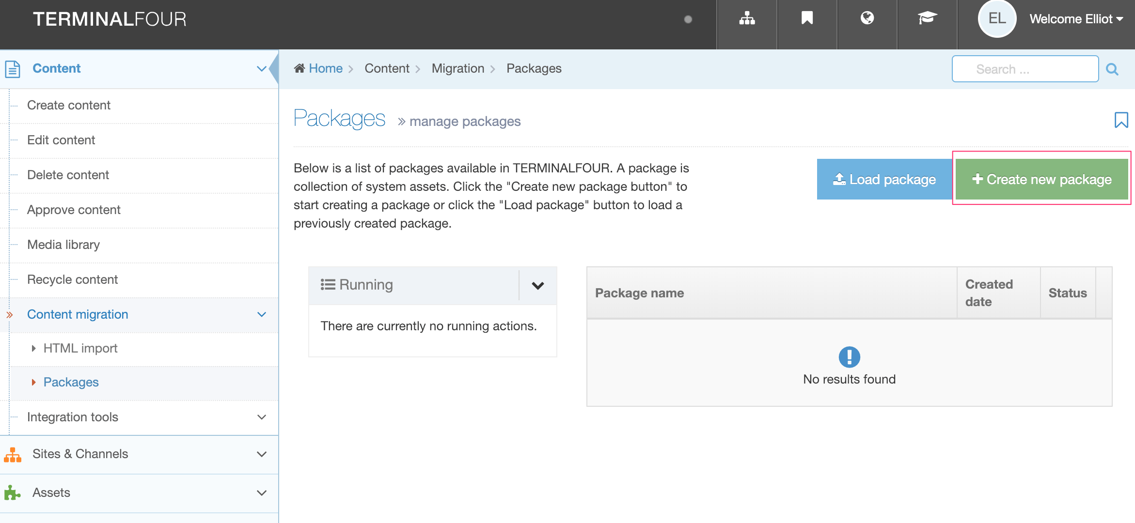Image resolution: width=1135 pixels, height=523 pixels.
Task: Click into the Search input field
Action: [x=1025, y=69]
